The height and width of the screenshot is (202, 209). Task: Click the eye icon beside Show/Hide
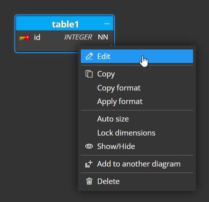coord(89,146)
